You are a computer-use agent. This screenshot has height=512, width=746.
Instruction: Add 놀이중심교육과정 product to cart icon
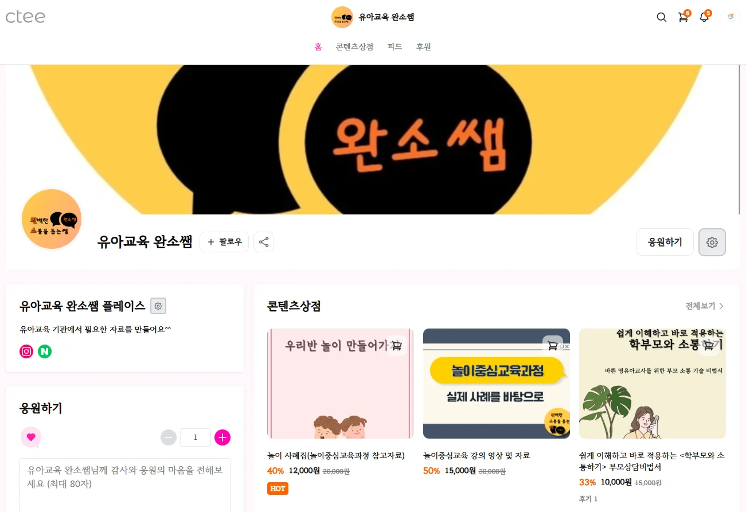(x=553, y=346)
